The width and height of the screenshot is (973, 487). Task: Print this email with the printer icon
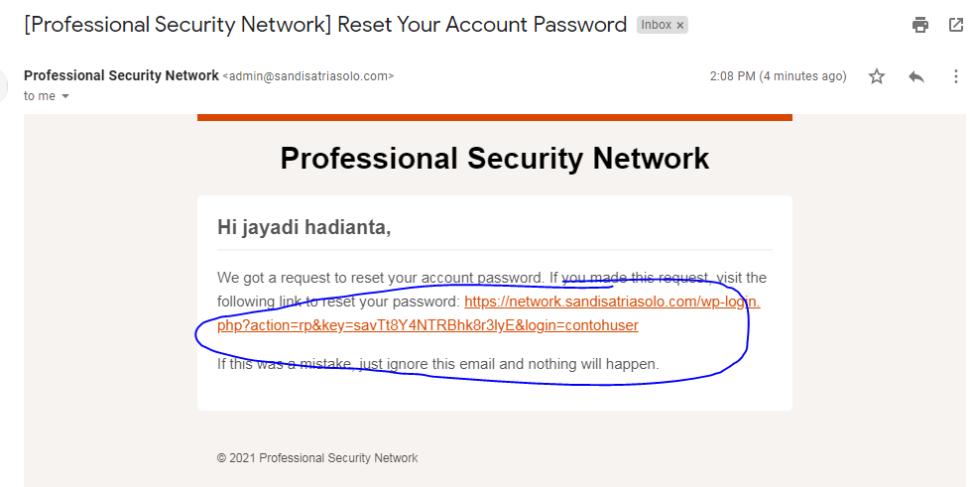pos(920,25)
